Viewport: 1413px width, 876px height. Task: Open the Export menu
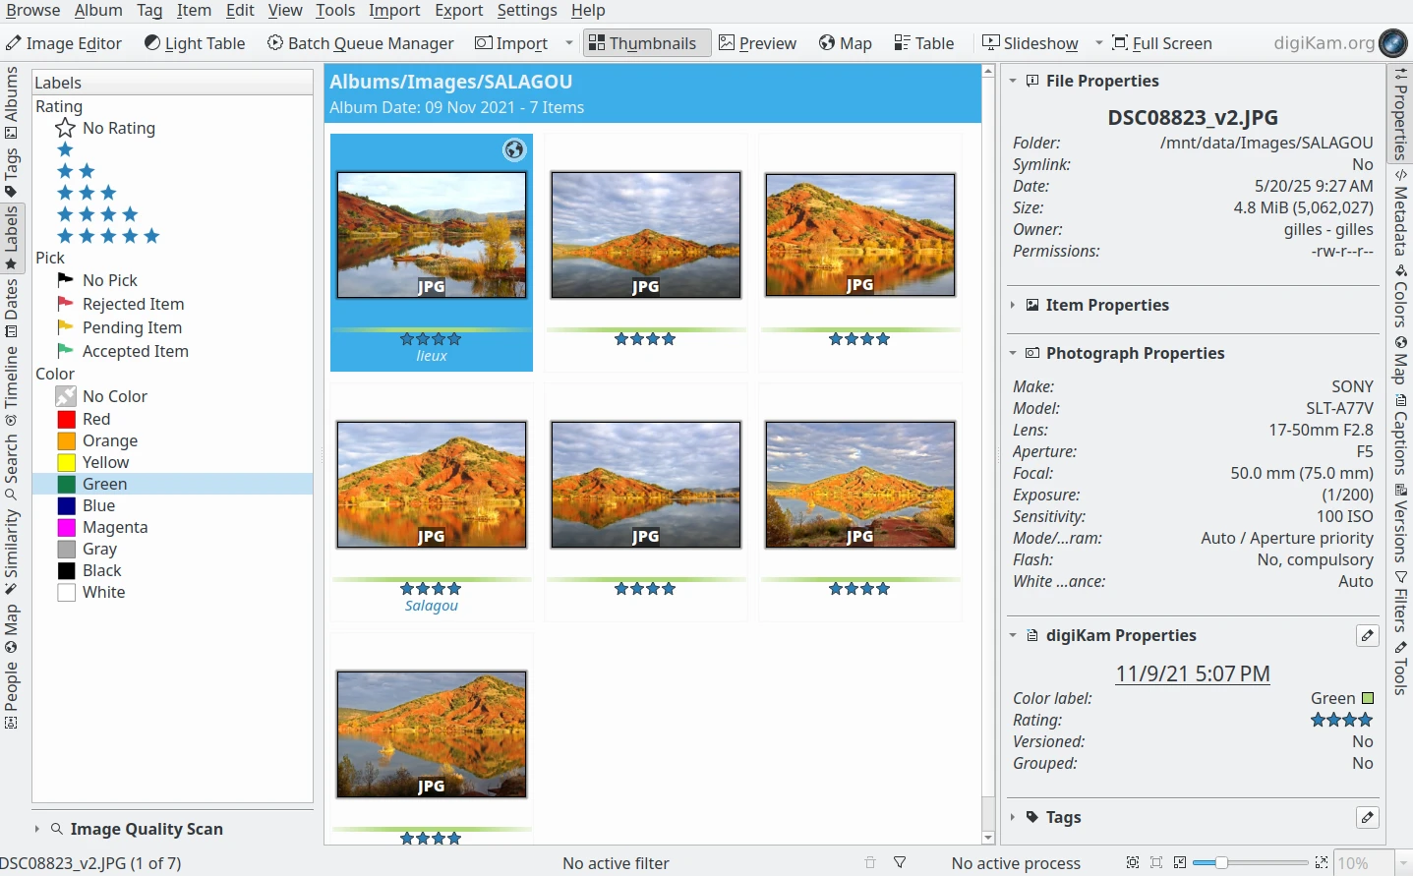pos(458,10)
